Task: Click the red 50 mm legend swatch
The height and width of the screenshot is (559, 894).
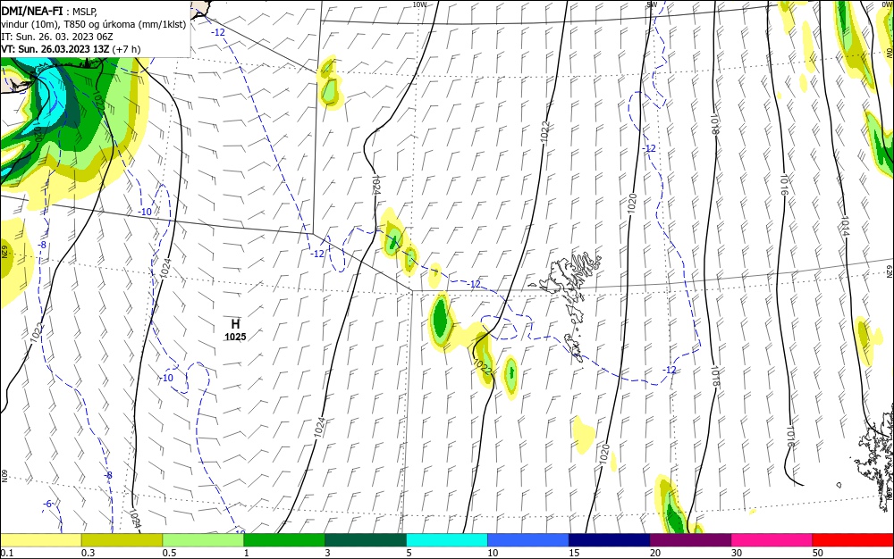Action: pos(853,540)
